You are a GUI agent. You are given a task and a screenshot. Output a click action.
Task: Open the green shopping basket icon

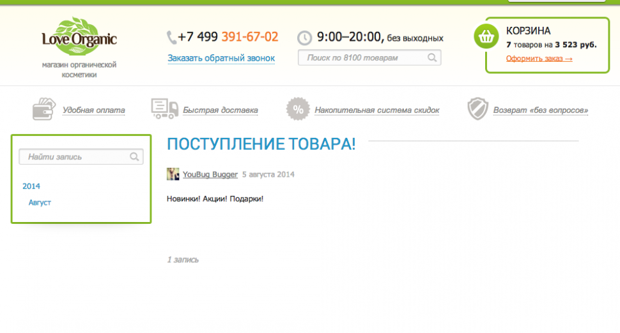point(486,37)
